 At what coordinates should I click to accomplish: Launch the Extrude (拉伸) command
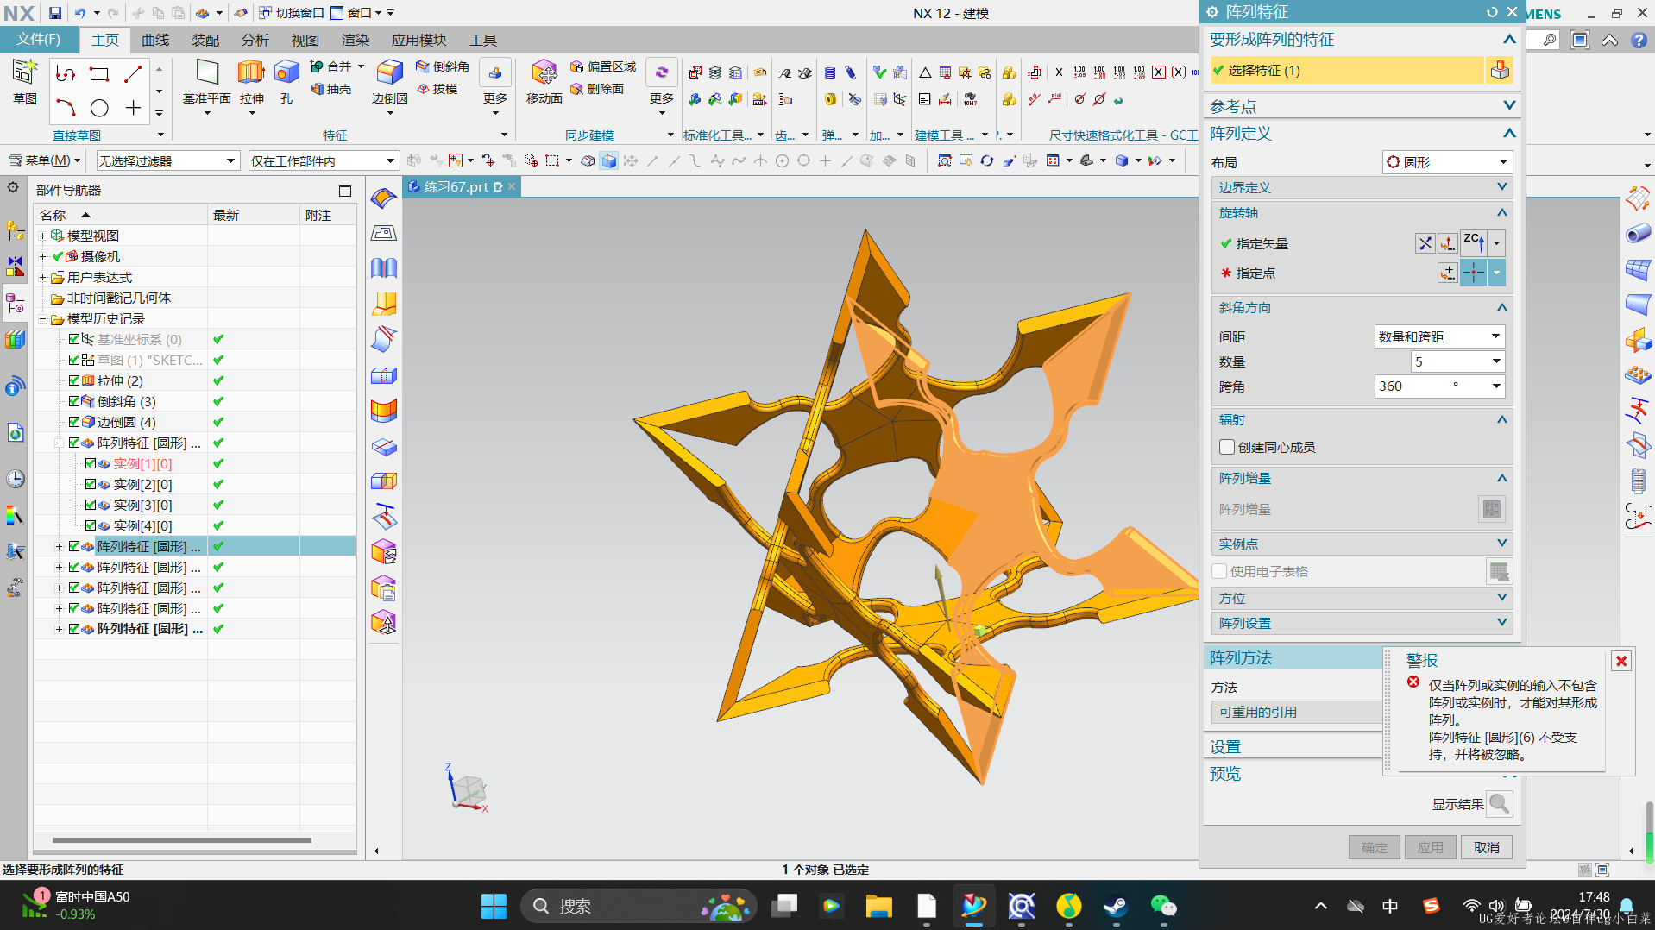pos(251,82)
